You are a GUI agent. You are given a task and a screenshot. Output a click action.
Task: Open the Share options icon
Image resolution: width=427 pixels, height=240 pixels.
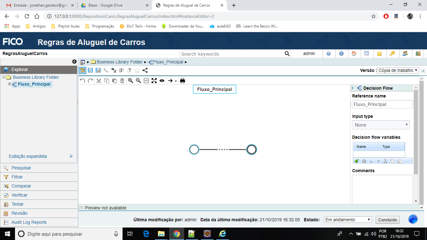click(x=144, y=70)
